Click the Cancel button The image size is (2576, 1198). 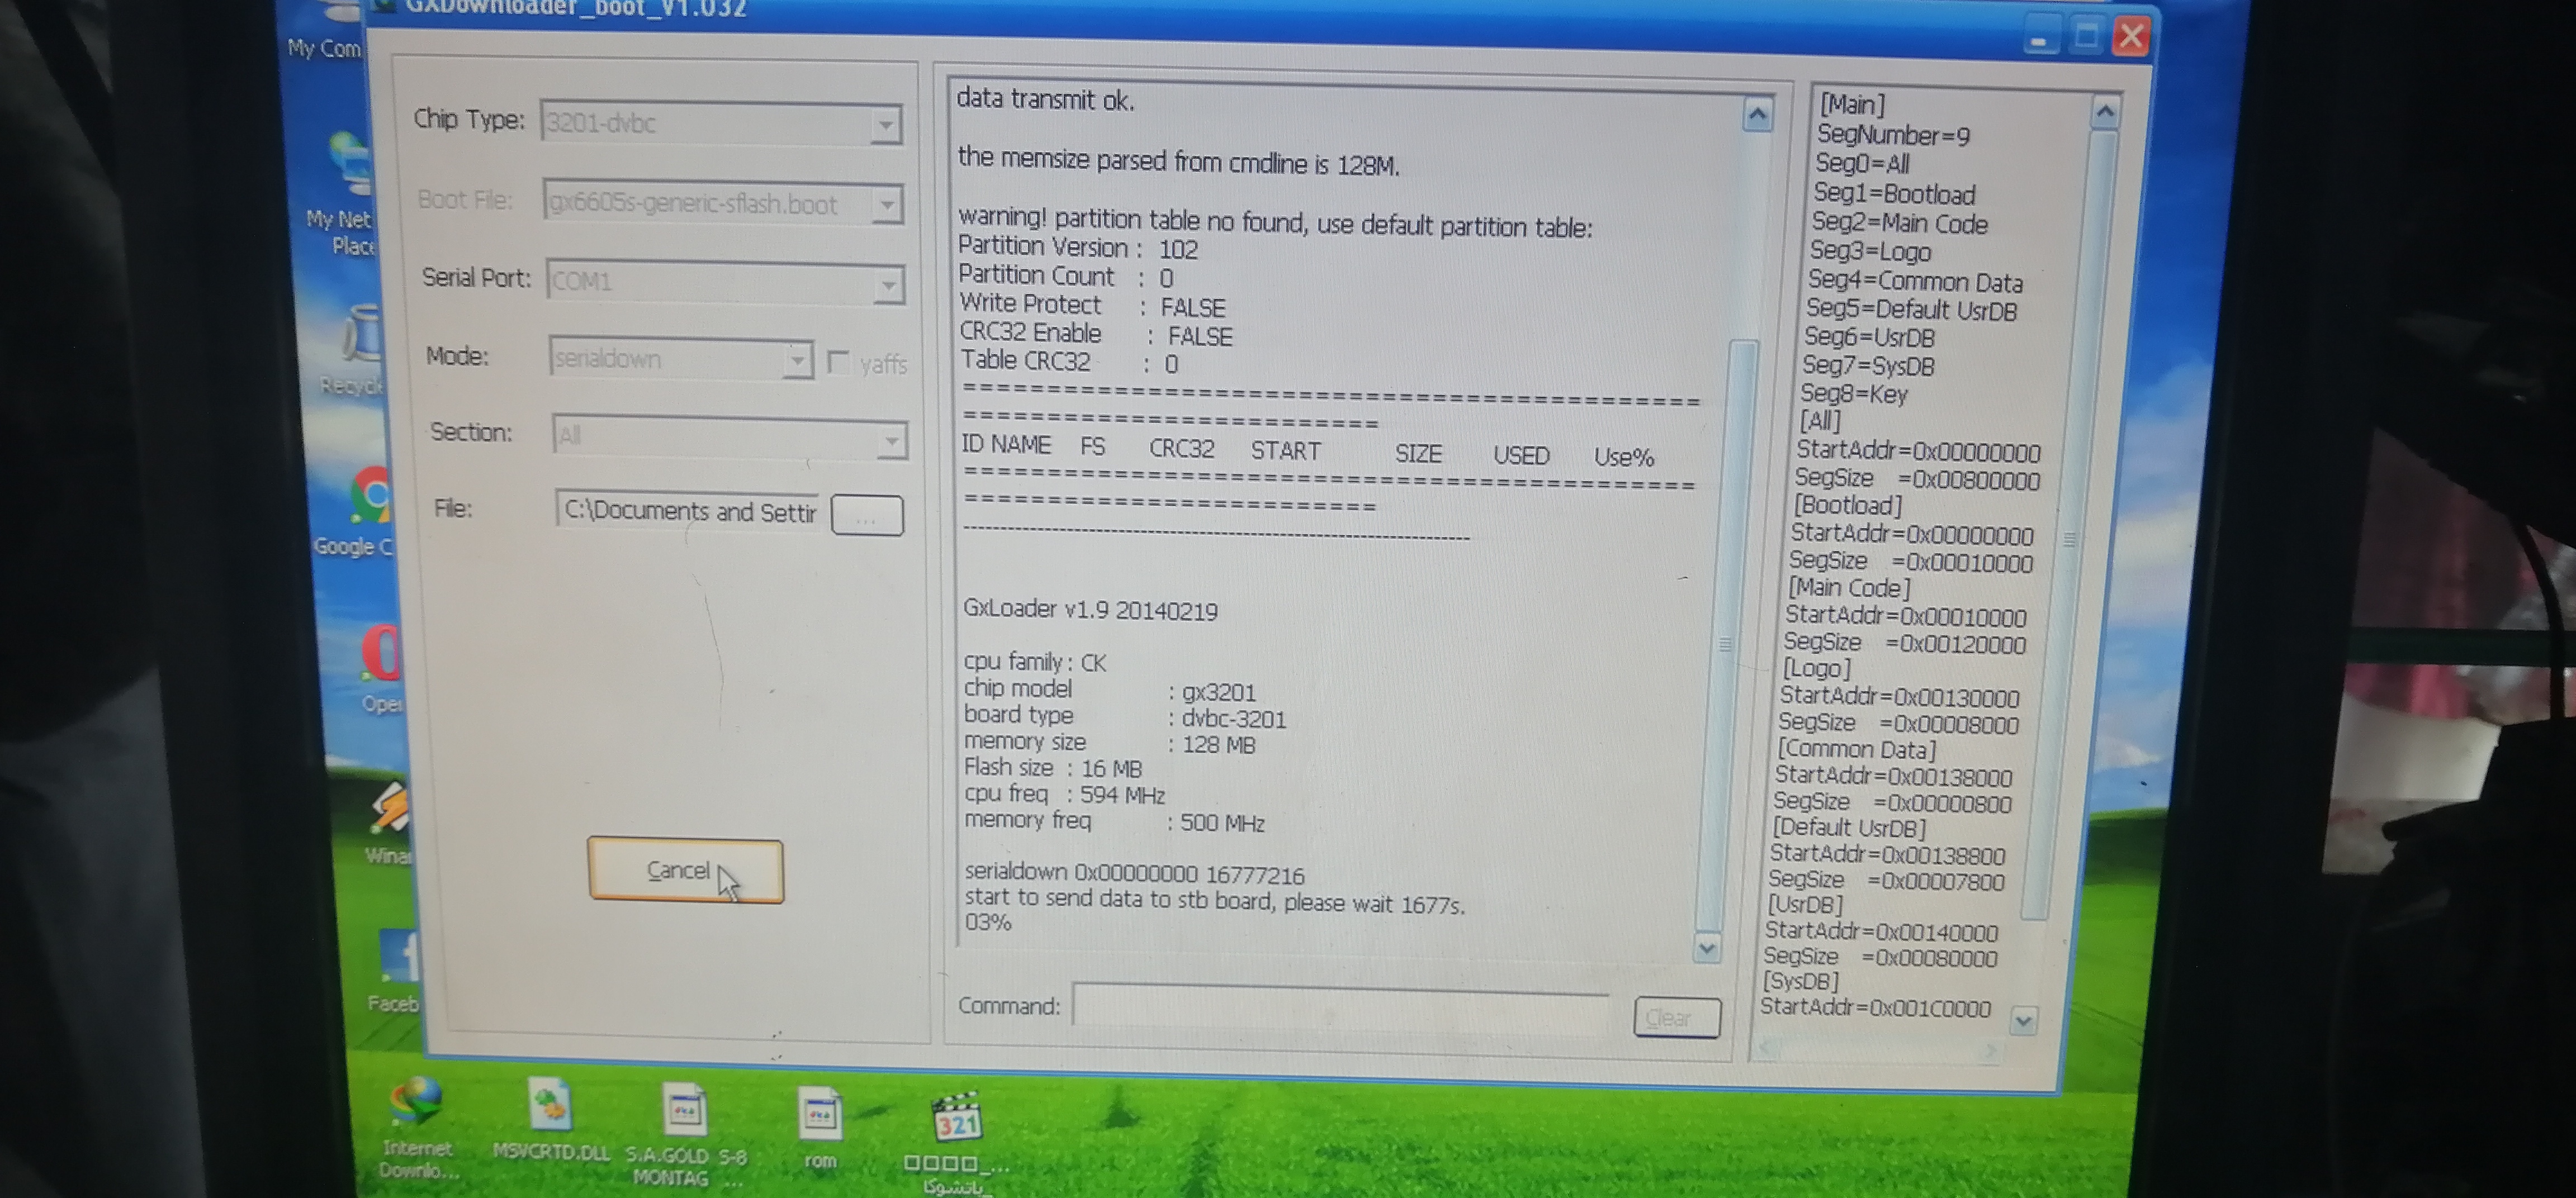pyautogui.click(x=685, y=870)
